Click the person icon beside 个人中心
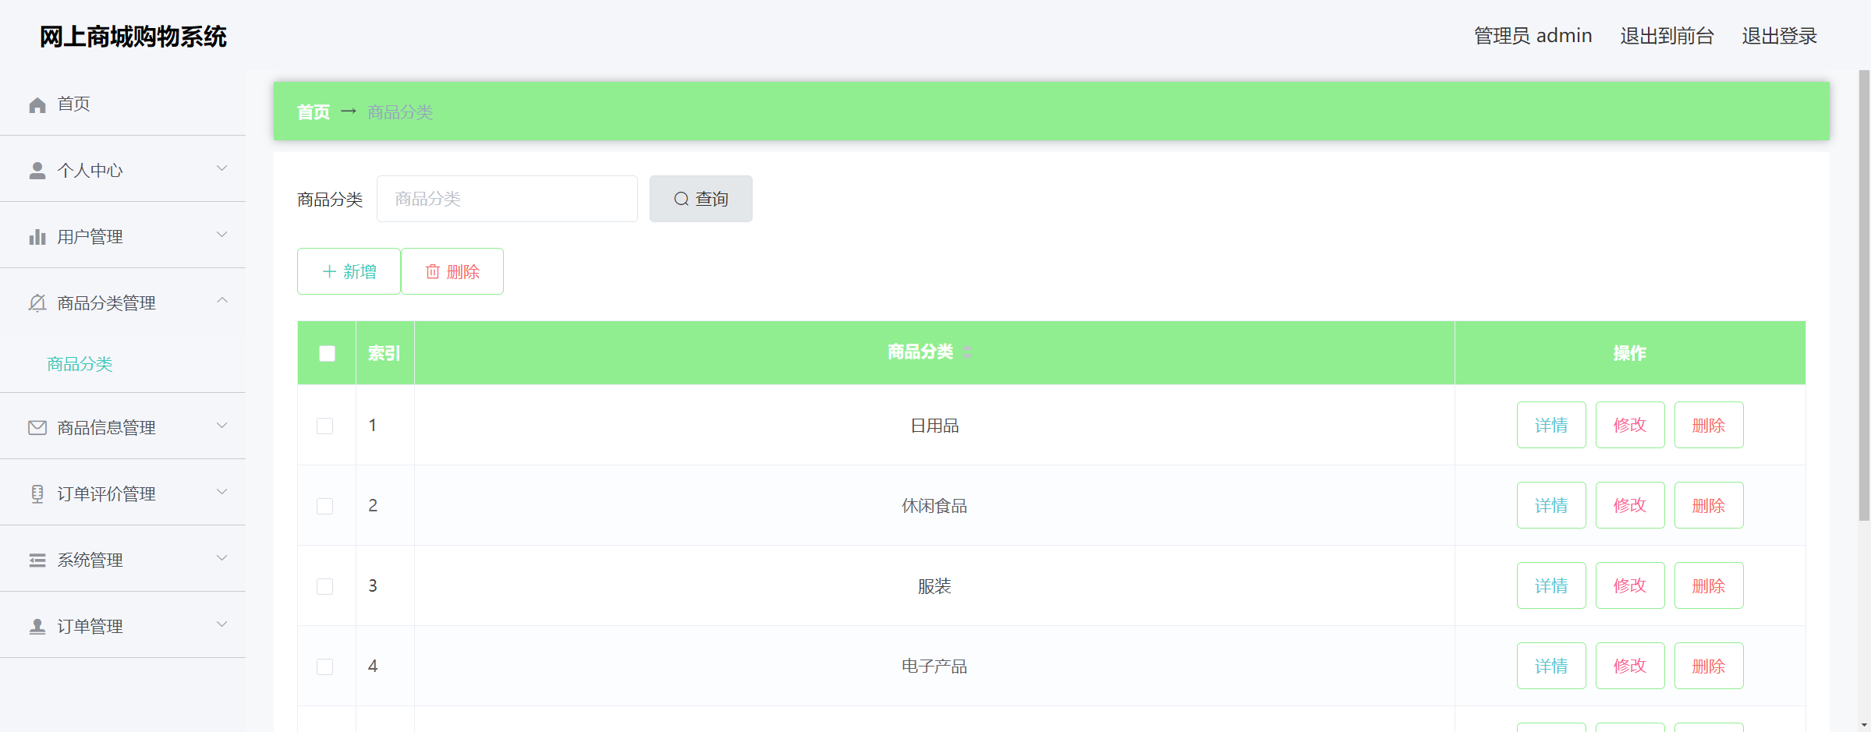 [37, 171]
